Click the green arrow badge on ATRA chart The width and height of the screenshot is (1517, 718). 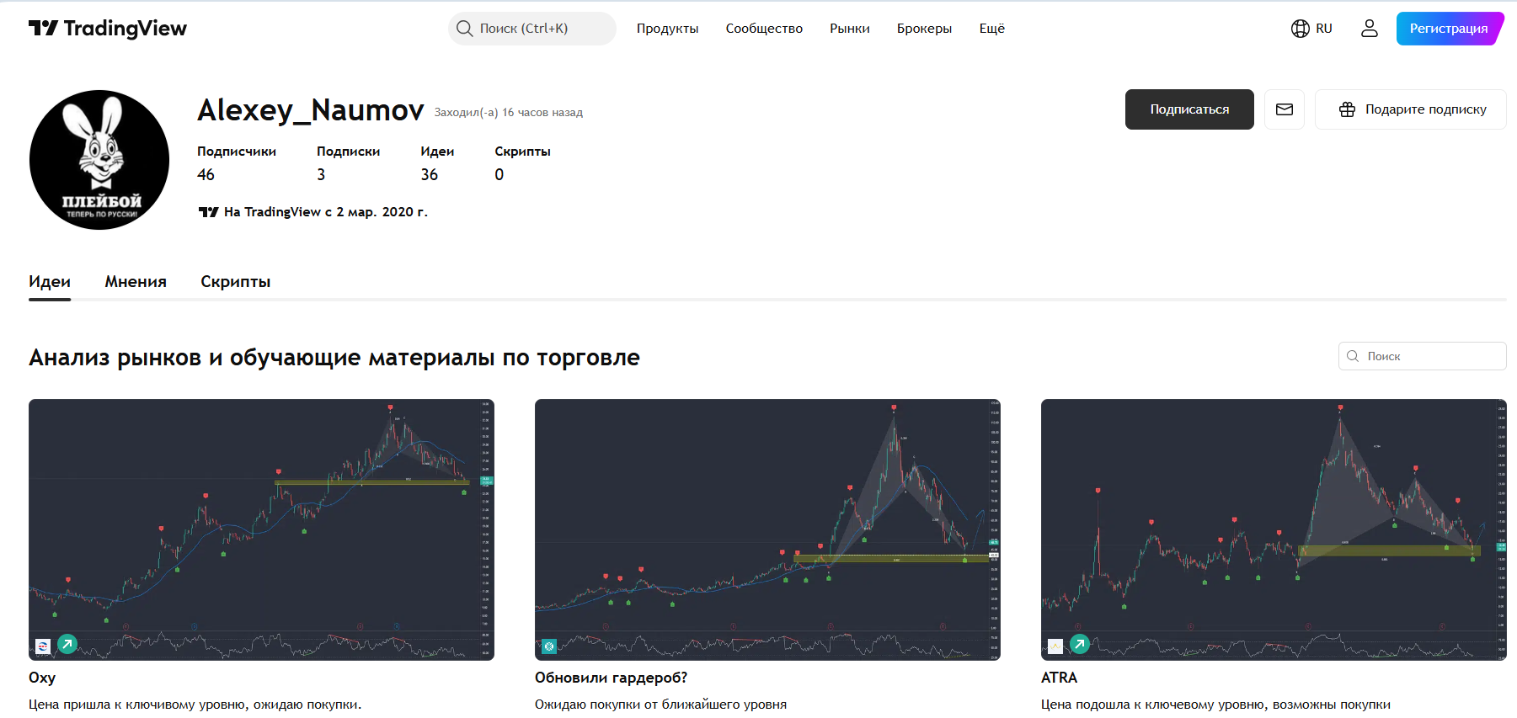tap(1080, 644)
